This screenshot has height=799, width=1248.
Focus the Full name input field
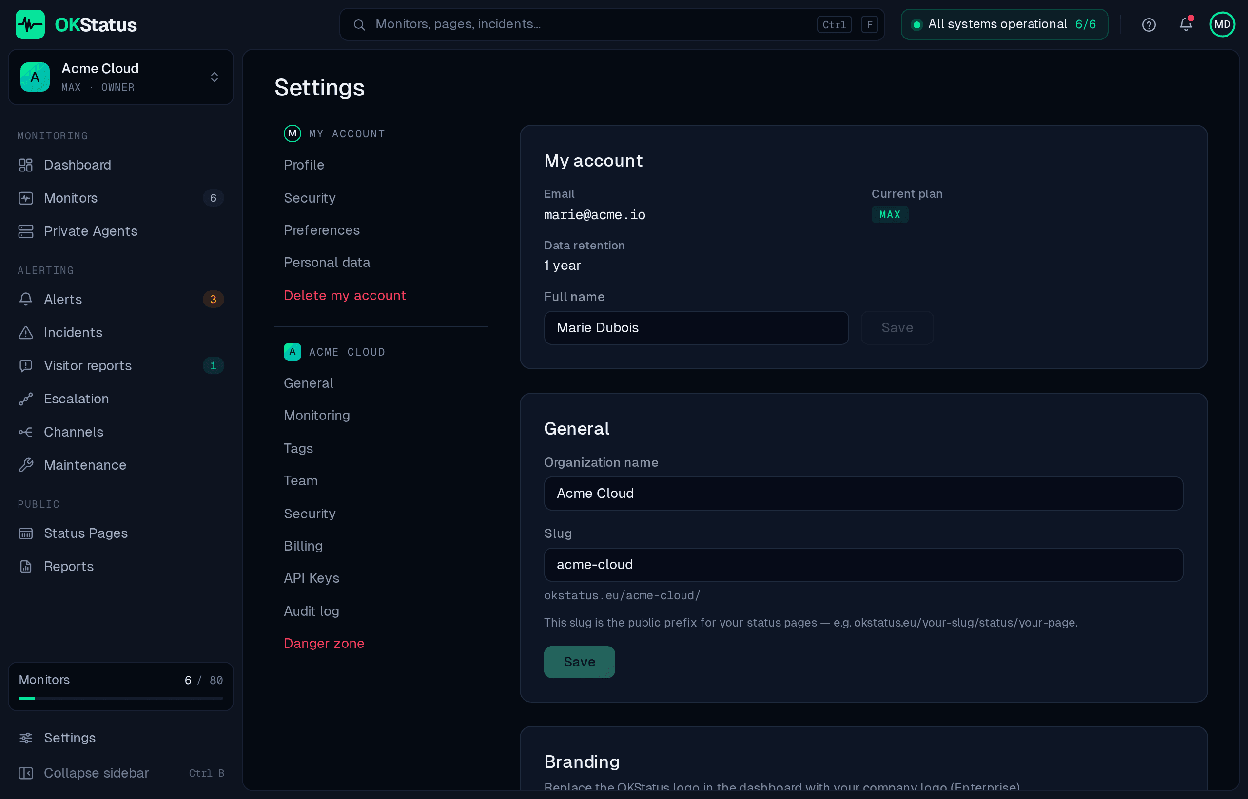(696, 328)
